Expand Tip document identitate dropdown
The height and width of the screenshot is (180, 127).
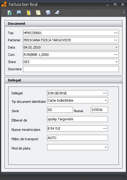click(106, 100)
